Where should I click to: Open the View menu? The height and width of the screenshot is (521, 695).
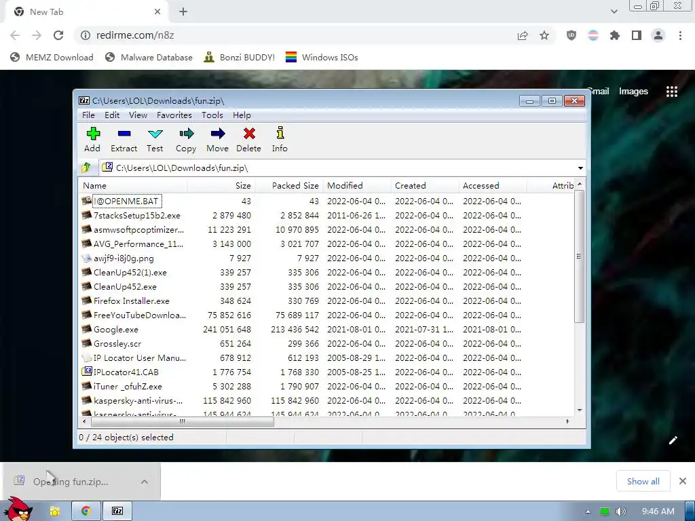[138, 115]
